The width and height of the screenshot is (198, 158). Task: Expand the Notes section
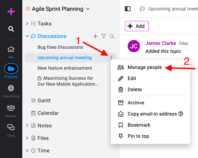point(27,125)
